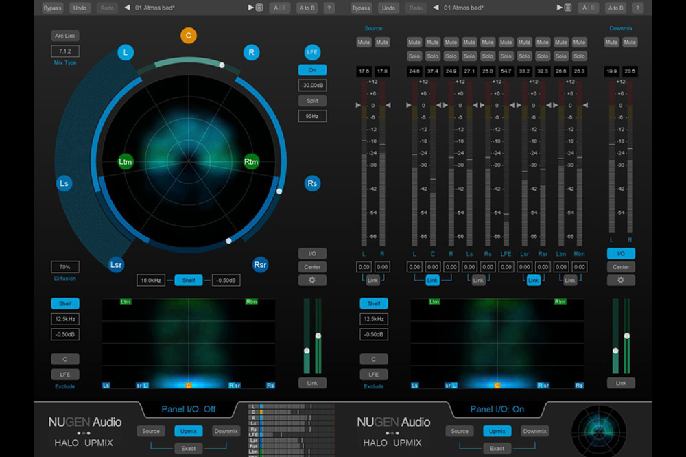Toggle the LFE On button
Screen dimensions: 686x457
click(312, 70)
